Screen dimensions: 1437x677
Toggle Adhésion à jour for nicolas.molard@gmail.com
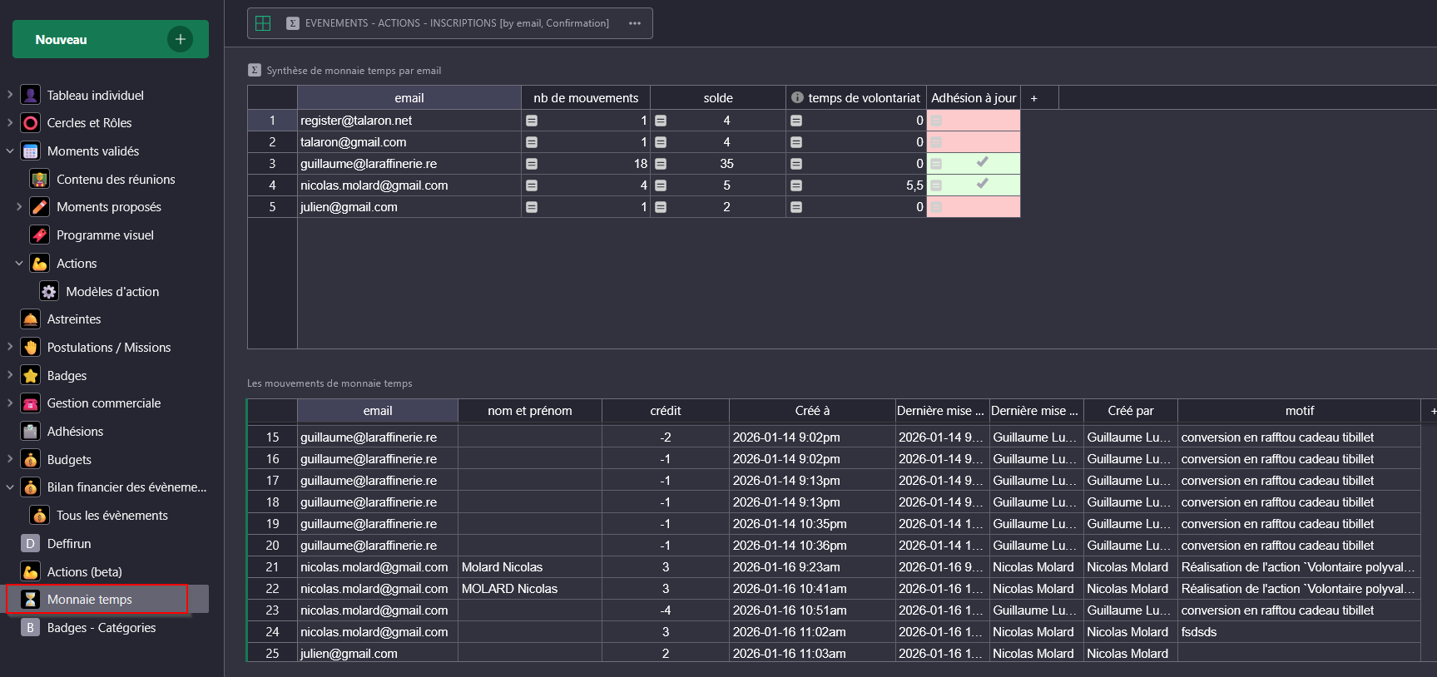pyautogui.click(x=982, y=185)
